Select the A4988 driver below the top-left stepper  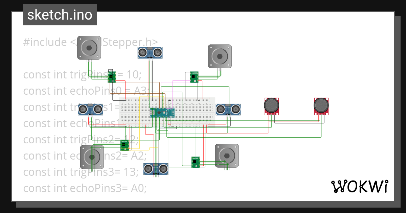click(112, 77)
